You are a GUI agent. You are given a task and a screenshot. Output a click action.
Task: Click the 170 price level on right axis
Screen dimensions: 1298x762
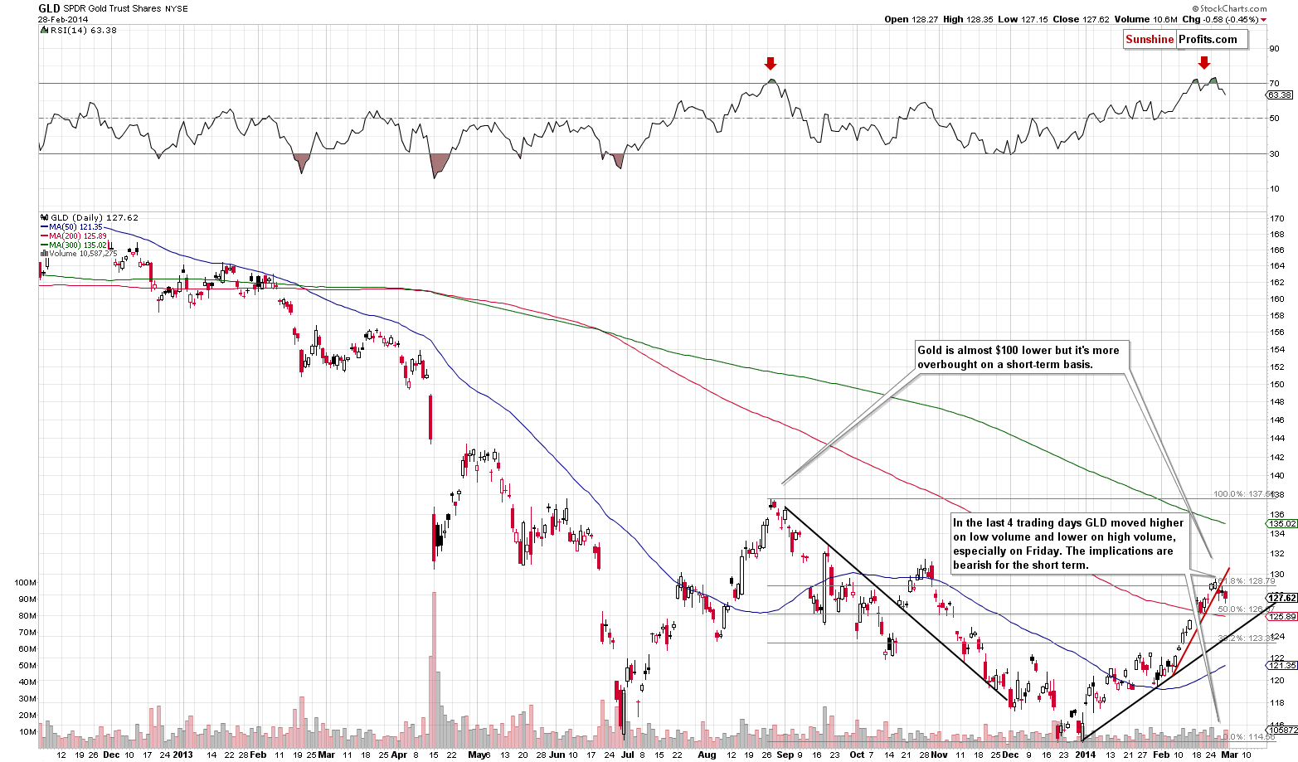[1276, 219]
